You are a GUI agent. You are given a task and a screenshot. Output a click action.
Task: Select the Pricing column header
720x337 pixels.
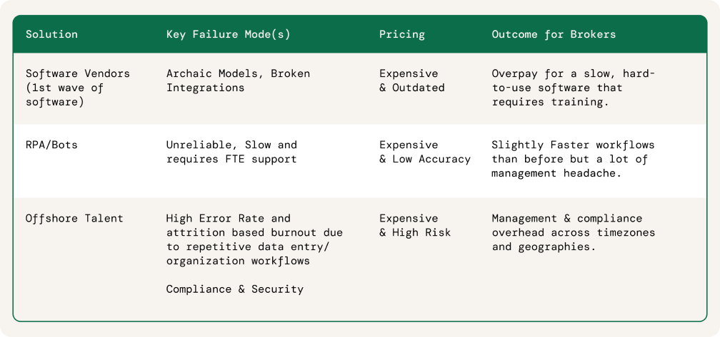tap(401, 34)
